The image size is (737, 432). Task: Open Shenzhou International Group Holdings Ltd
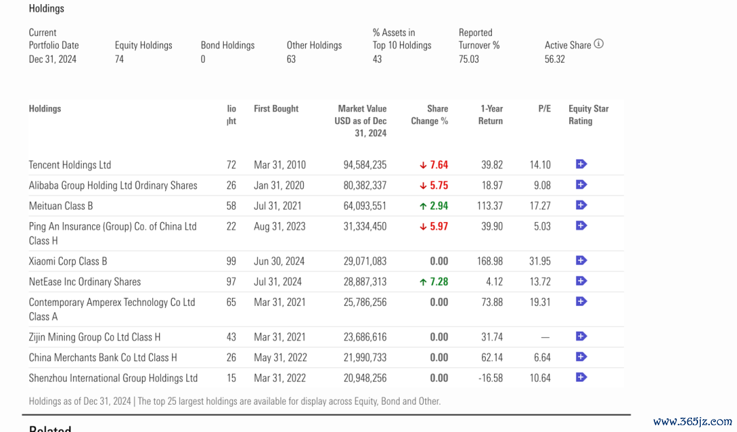click(113, 378)
